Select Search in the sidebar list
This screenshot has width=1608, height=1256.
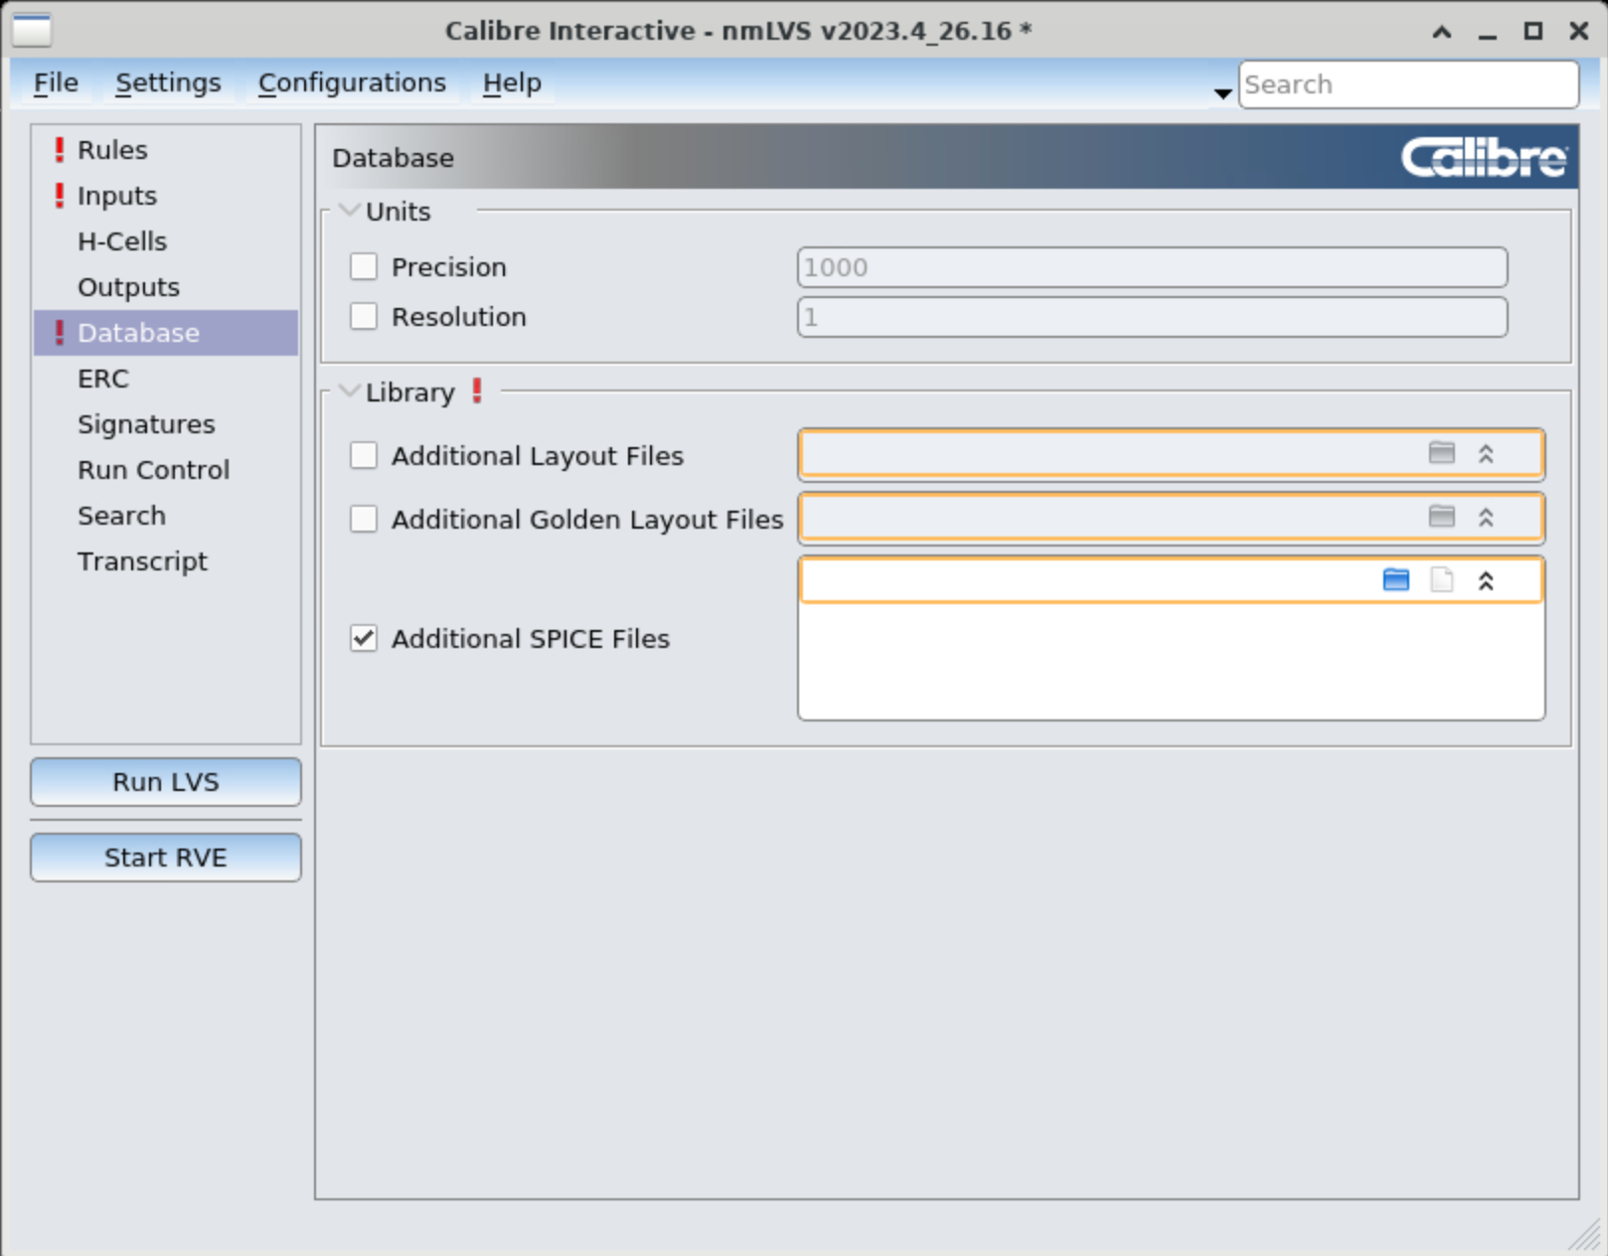pos(166,516)
